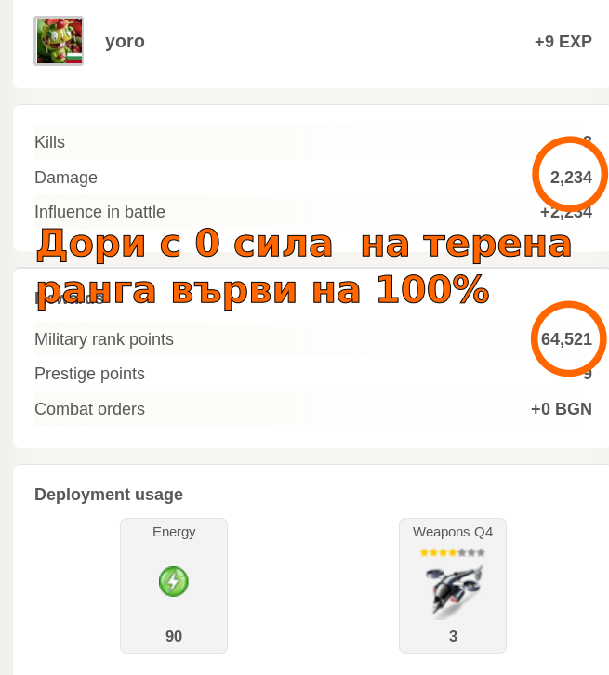Select the green Energy bolt icon

pyautogui.click(x=174, y=581)
